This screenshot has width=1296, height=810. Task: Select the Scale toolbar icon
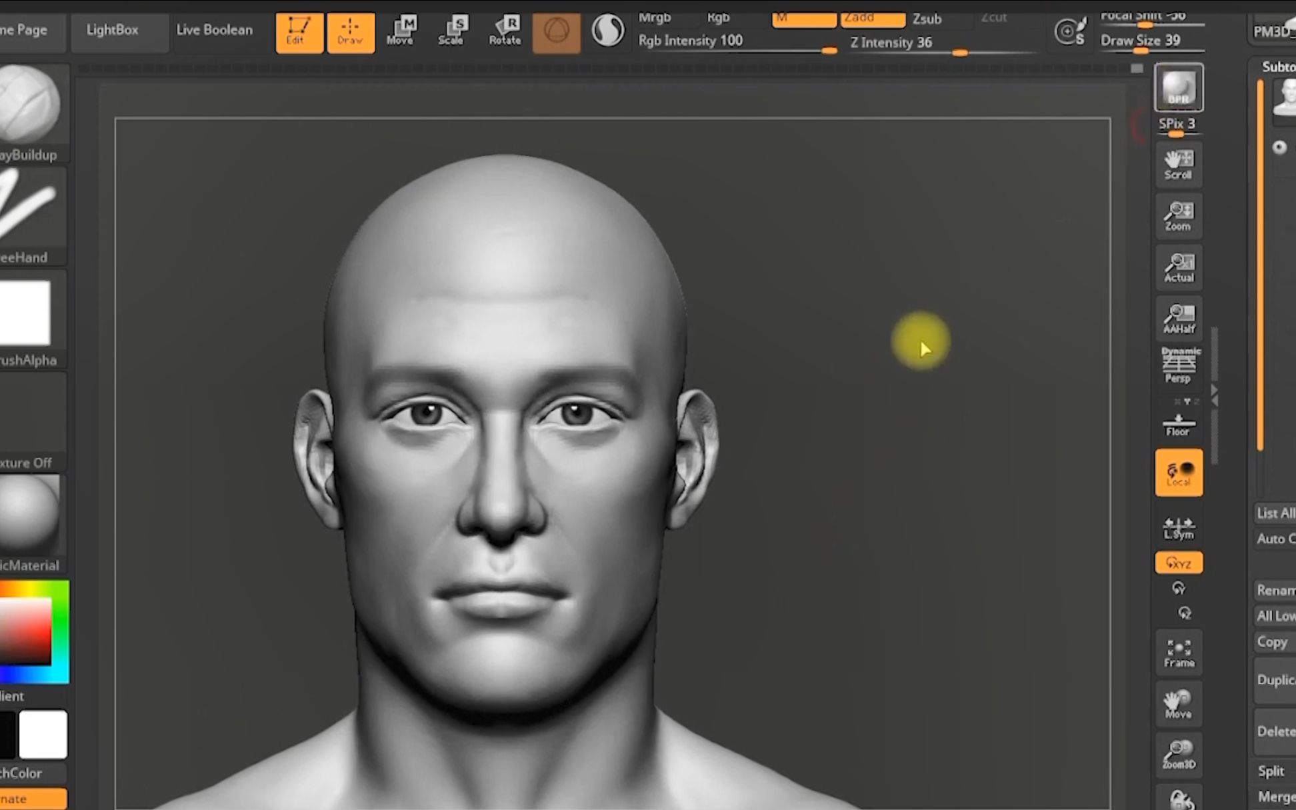pos(452,30)
